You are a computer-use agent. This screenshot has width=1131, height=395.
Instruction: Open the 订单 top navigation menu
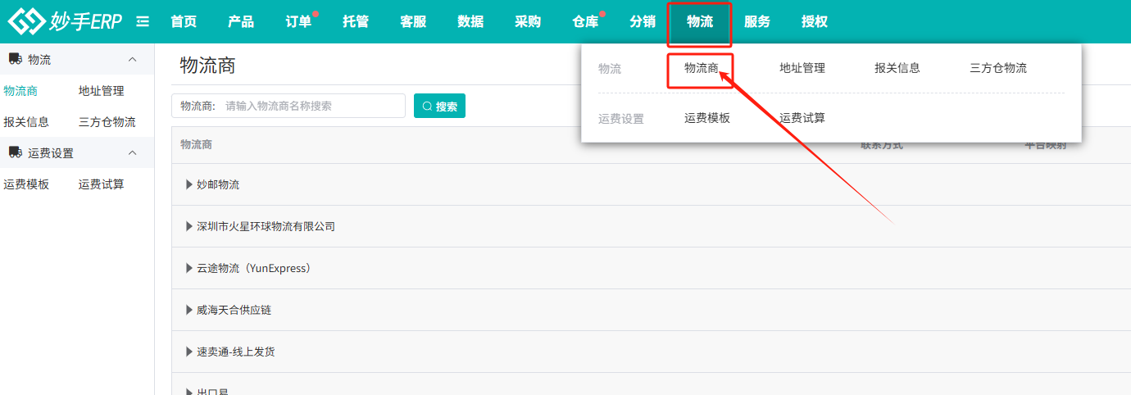pyautogui.click(x=298, y=22)
